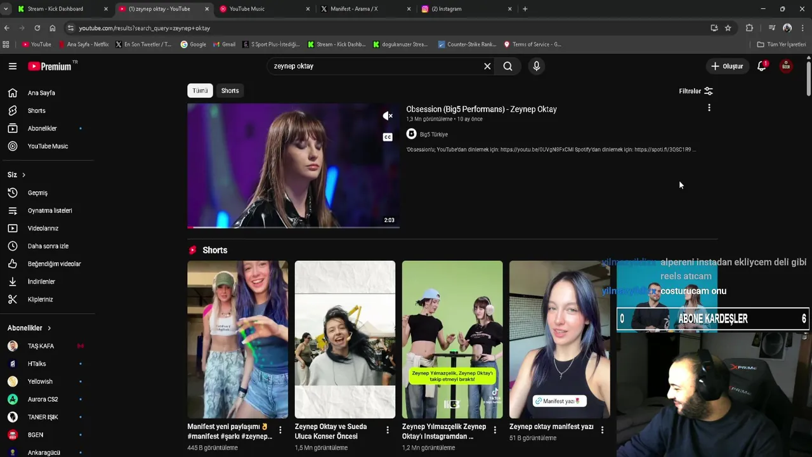Screen dimensions: 812x457
Task: Open more options for Zeynep Yılmazçelik short
Action: point(495,430)
